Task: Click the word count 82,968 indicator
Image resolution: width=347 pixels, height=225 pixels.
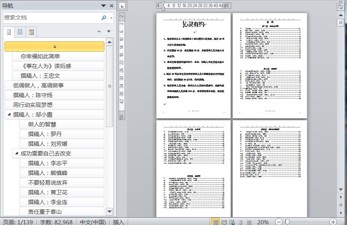Action: click(57, 222)
